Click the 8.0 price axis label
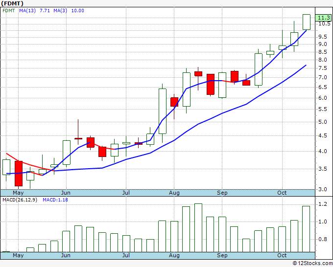The height and width of the screenshot is (267, 333). [323, 60]
